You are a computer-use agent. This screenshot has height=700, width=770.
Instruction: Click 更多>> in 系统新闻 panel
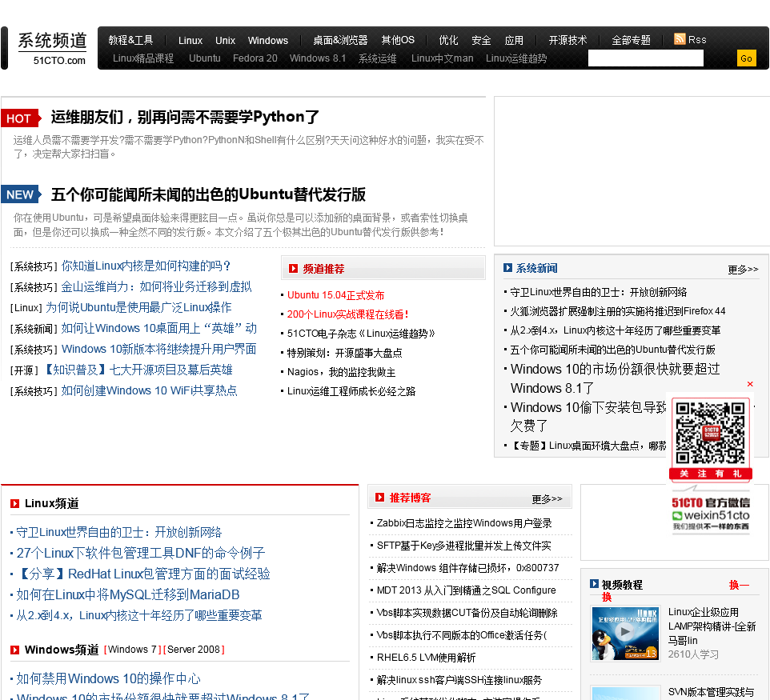pyautogui.click(x=743, y=269)
